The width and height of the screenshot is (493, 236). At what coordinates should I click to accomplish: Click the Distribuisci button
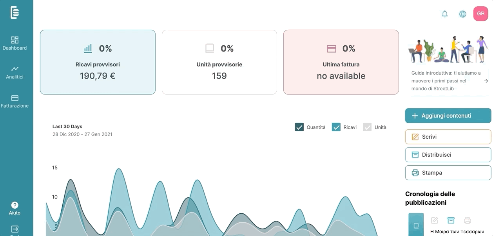(x=448, y=155)
